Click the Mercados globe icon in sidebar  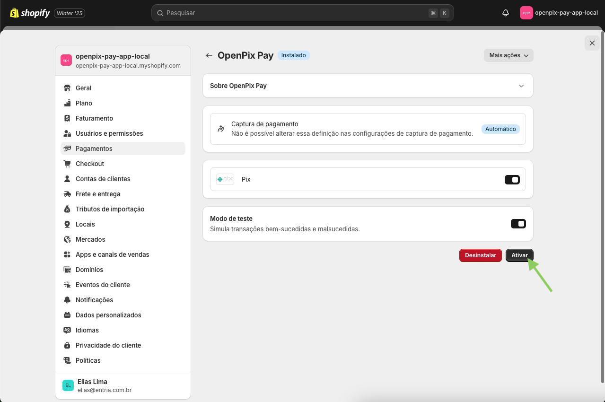pos(67,239)
